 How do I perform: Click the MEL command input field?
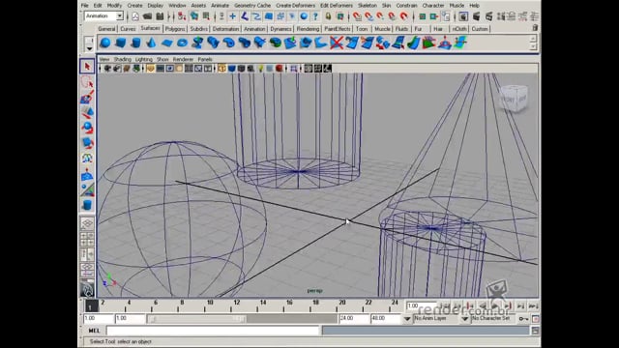point(213,331)
